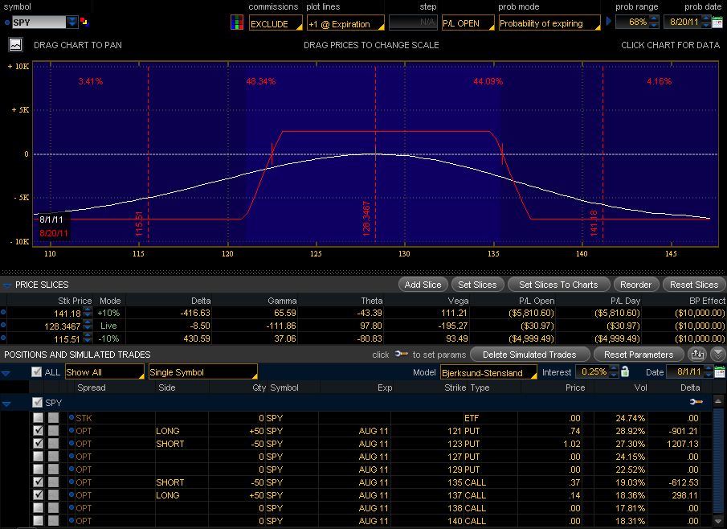Screen dimensions: 727x529
Task: Click the export icon right of Reset Parameters
Action: pos(696,355)
